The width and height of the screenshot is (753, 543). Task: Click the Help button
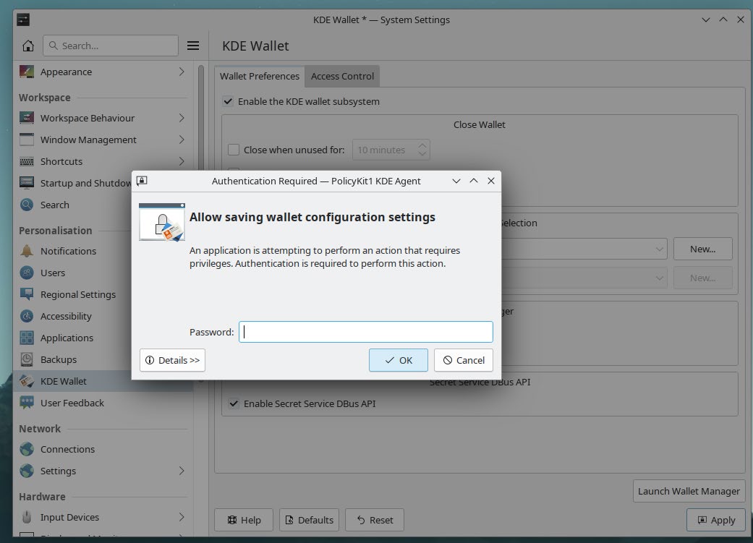point(244,520)
